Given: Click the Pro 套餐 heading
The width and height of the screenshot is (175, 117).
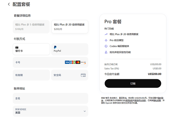Looking at the screenshot, I should coord(113,22).
